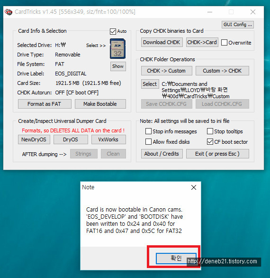Click Drive Type value Removable
This screenshot has width=270, height=278.
[67, 55]
